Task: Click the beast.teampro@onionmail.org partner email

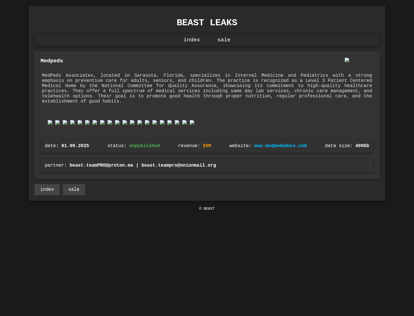Action: click(x=179, y=165)
